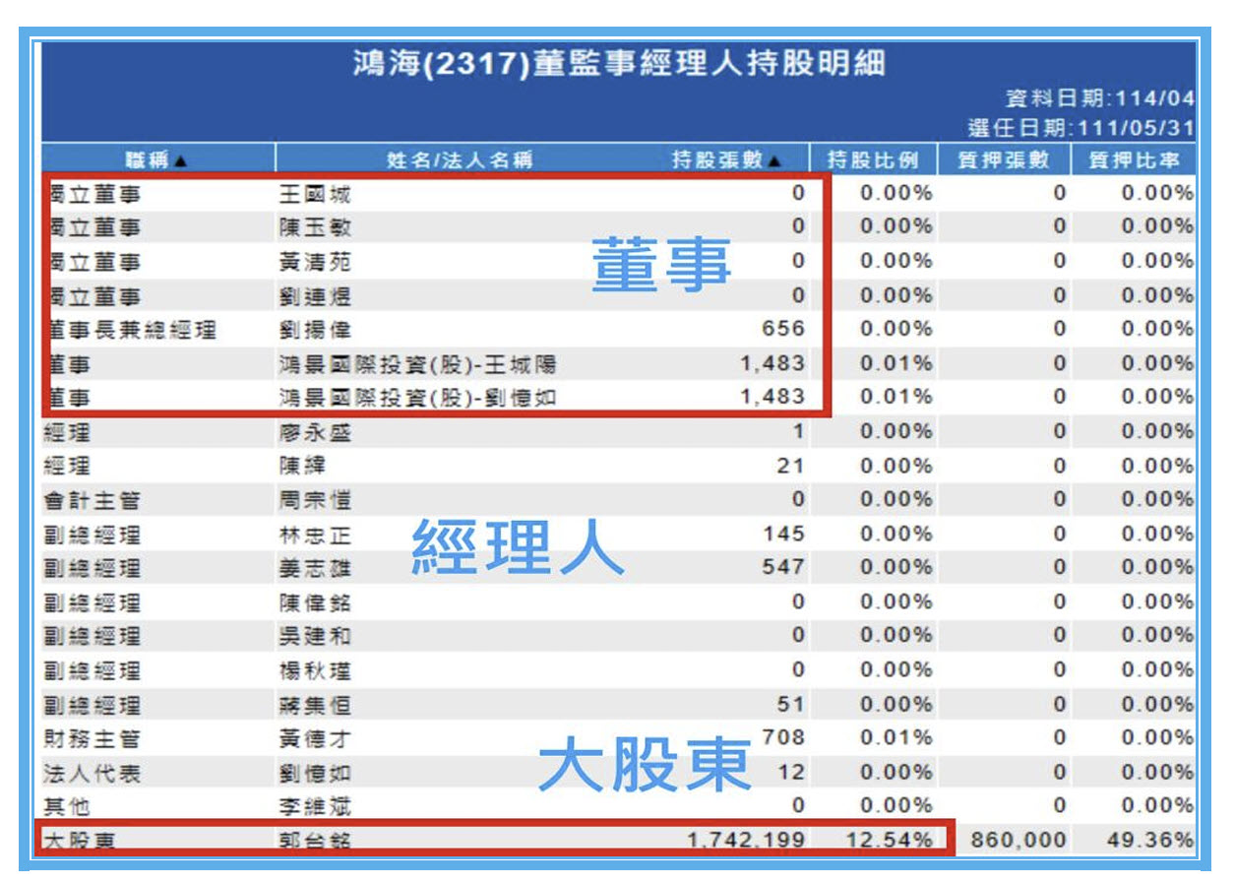Select the name 周宗愷
The height and width of the screenshot is (883, 1234).
315,500
